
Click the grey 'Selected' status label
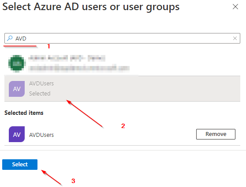tap(40, 93)
